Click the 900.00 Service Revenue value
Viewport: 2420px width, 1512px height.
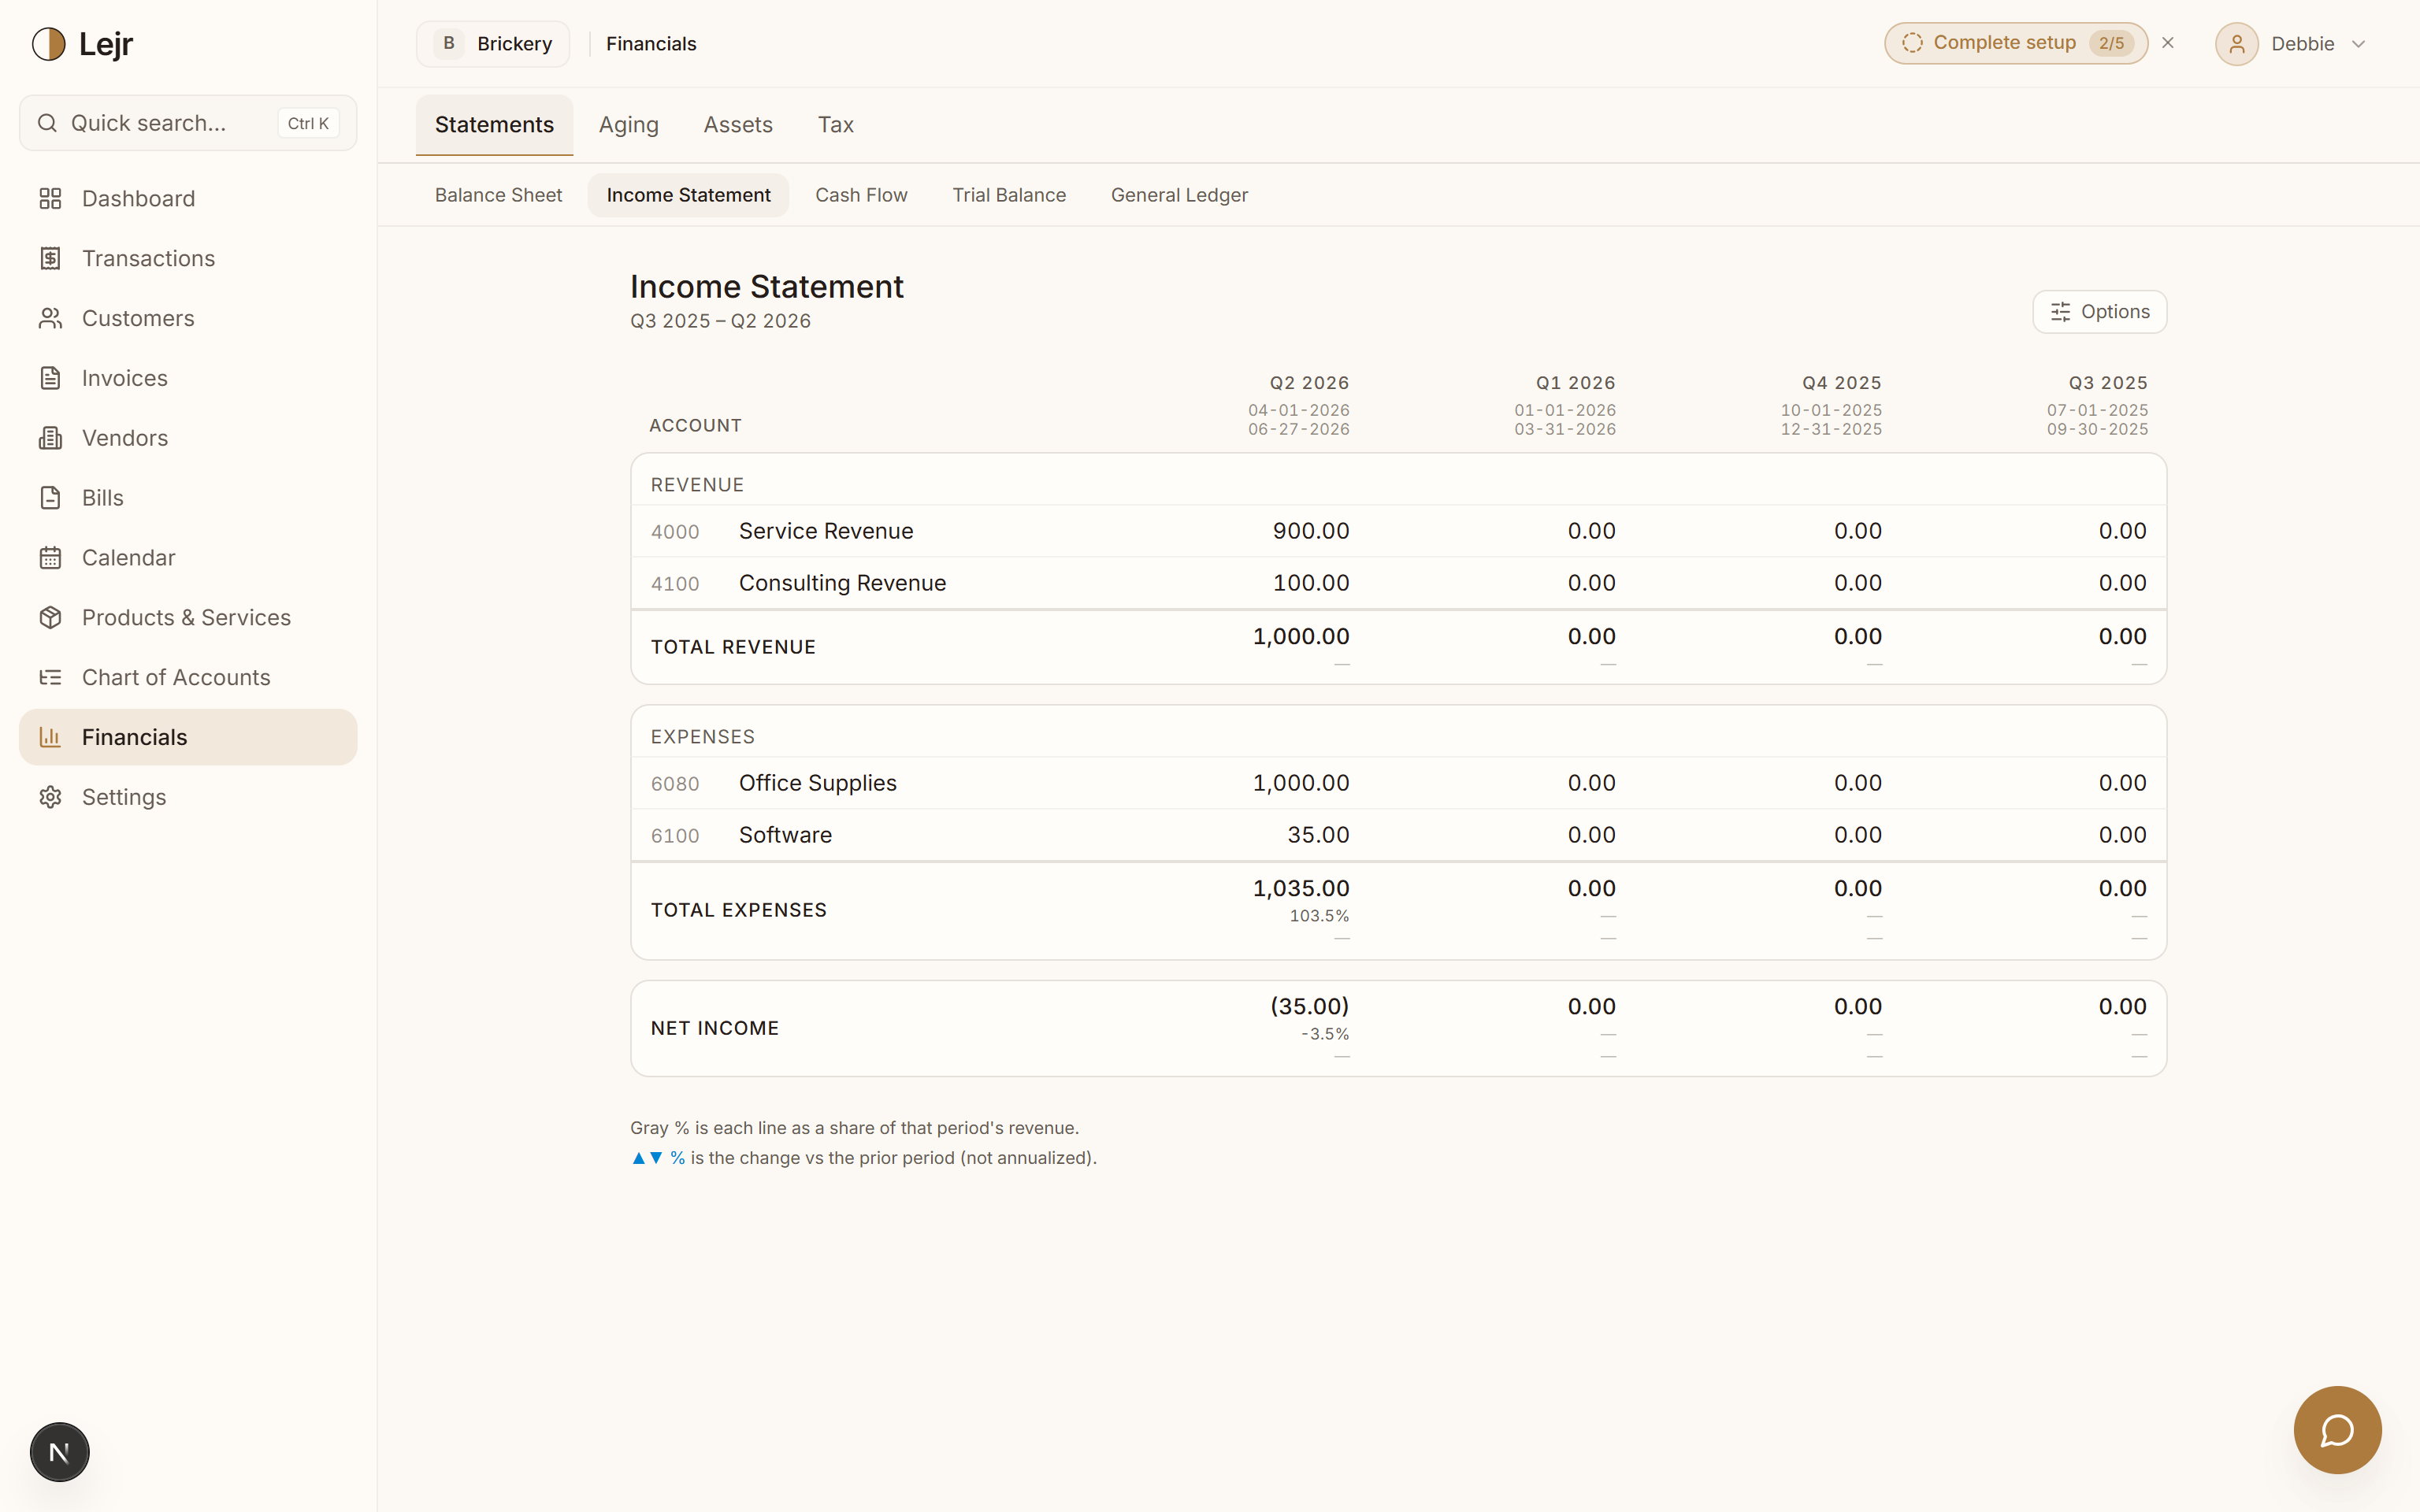pos(1310,531)
